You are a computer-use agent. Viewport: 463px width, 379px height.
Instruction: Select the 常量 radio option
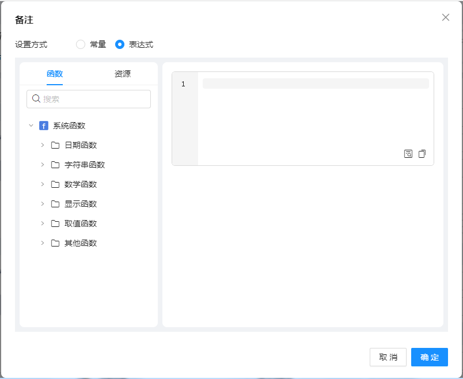pyautogui.click(x=81, y=44)
